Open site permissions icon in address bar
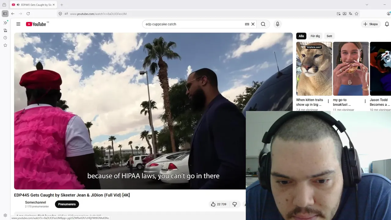The width and height of the screenshot is (391, 220). click(x=66, y=14)
